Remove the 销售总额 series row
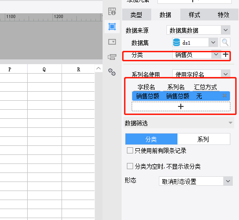This screenshot has width=239, height=220. 225,96
